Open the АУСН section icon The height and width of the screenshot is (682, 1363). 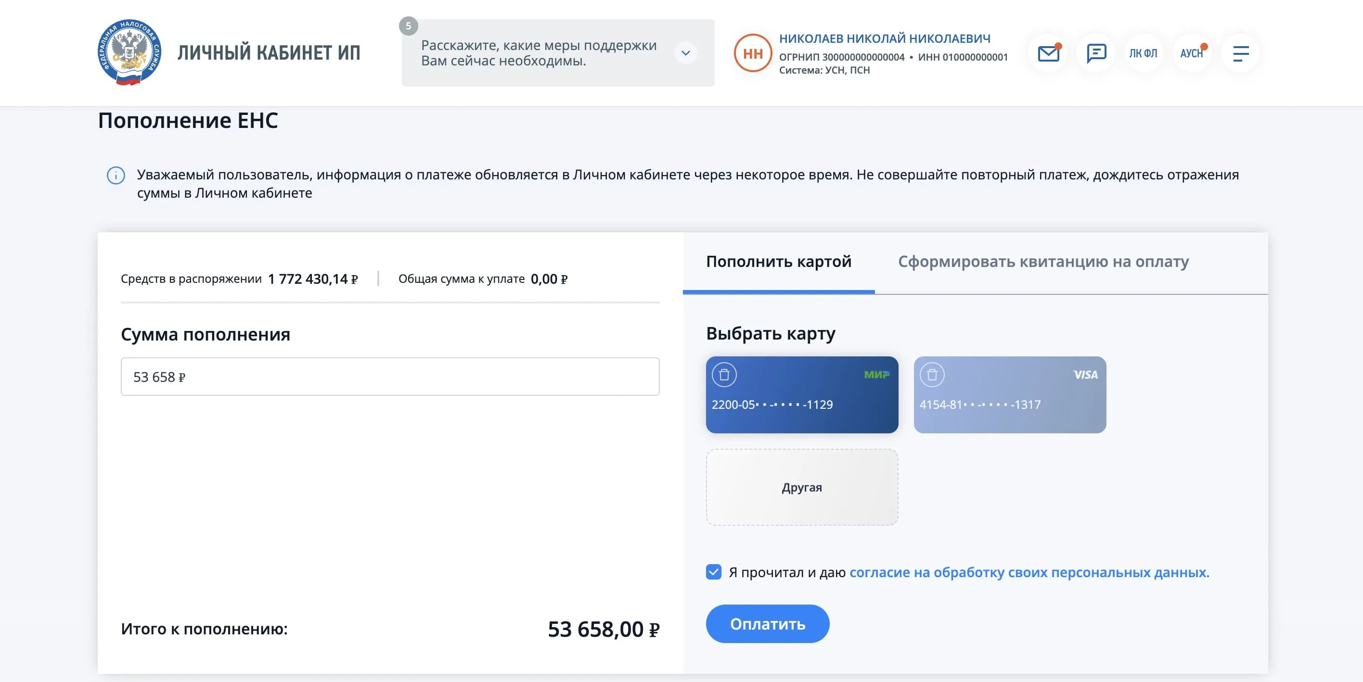coord(1191,53)
